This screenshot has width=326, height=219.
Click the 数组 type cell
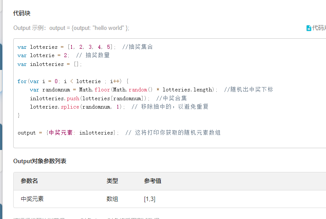[112, 199]
